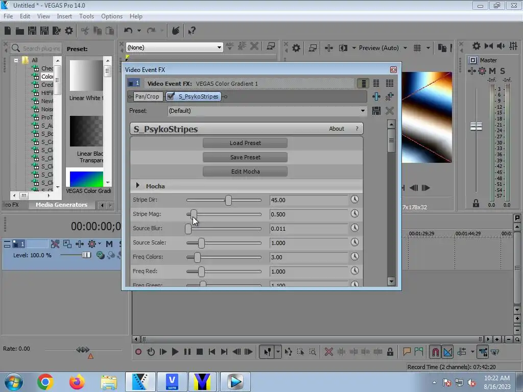This screenshot has height=392, width=523.
Task: Click the Open folder toolbar icon
Action: (20, 31)
